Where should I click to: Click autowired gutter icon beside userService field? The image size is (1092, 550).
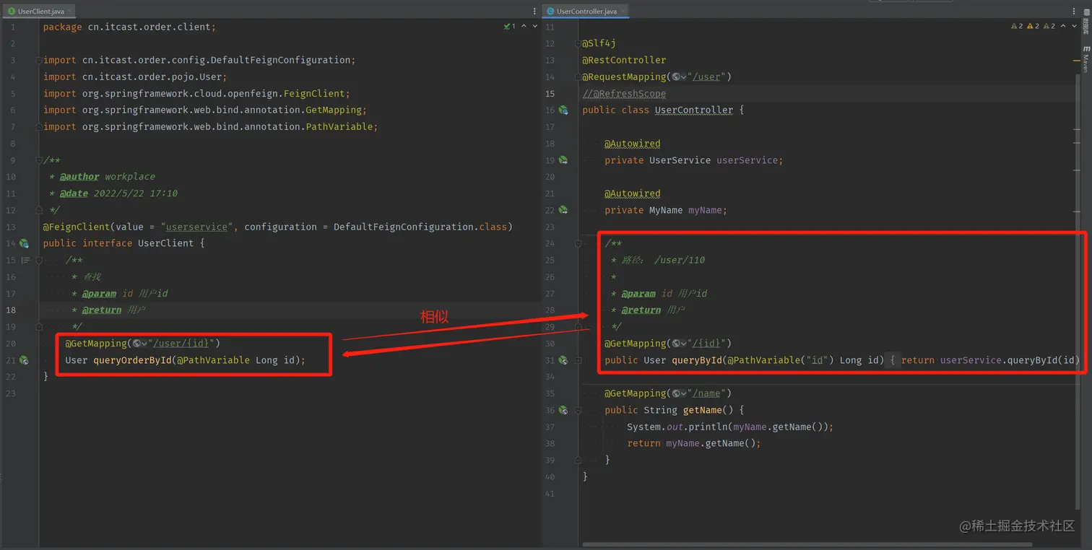point(563,160)
